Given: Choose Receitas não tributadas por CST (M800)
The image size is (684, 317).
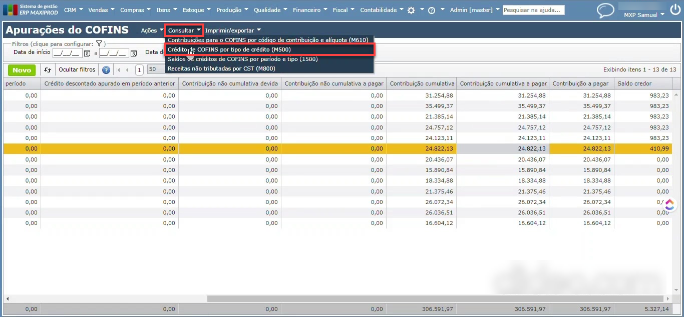Looking at the screenshot, I should coord(221,68).
